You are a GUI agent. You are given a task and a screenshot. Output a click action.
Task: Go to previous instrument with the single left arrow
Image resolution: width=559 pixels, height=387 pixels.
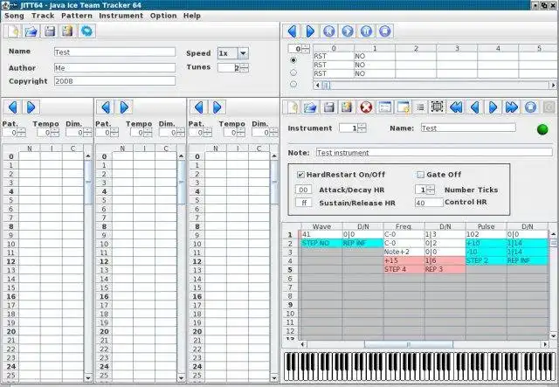coord(474,107)
